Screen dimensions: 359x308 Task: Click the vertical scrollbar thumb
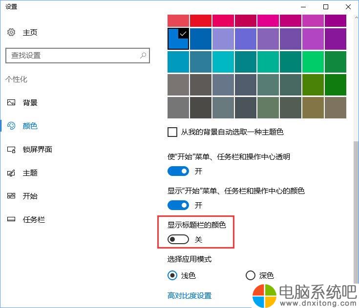coord(356,212)
